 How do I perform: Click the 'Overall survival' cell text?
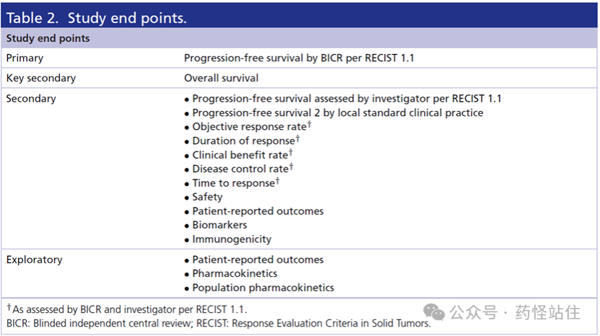221,78
